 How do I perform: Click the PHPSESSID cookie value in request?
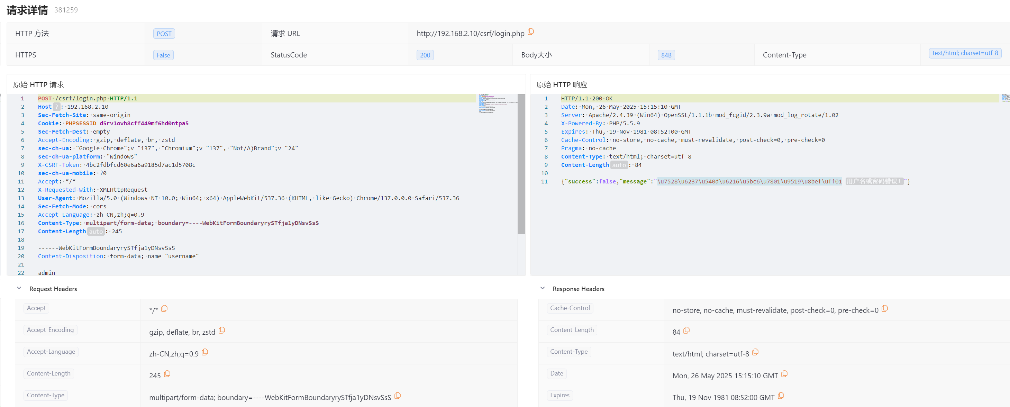click(144, 124)
